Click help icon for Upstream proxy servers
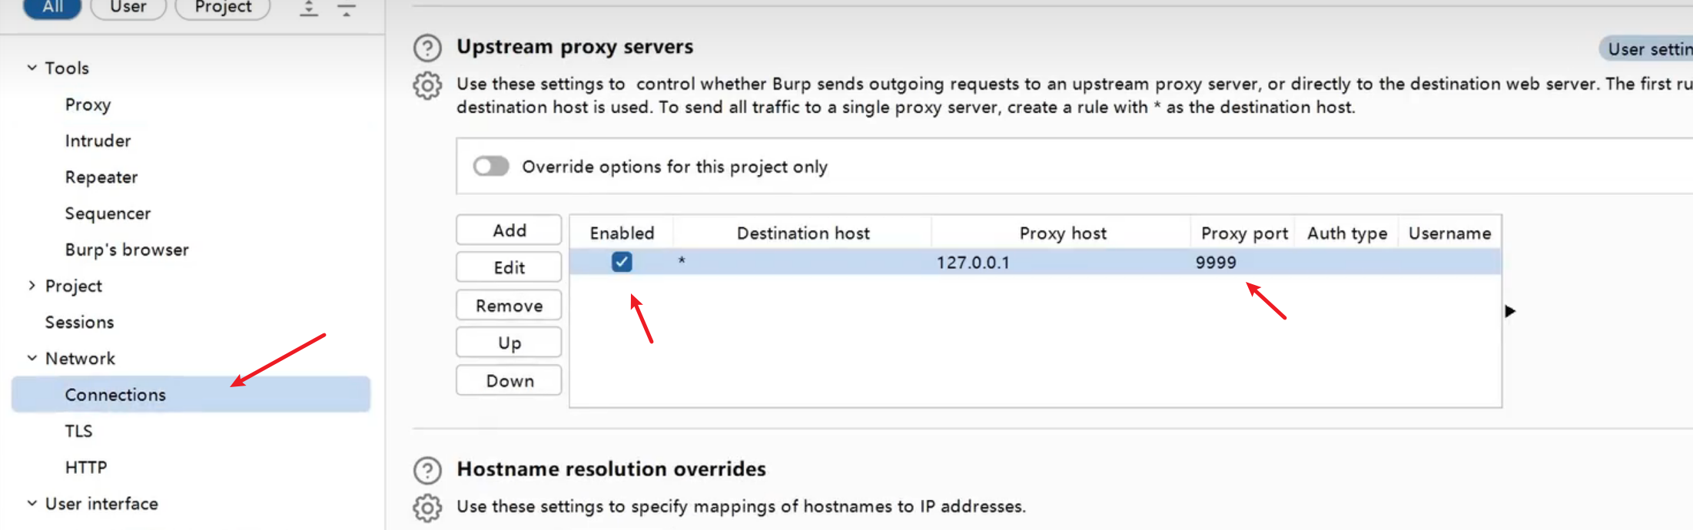Image resolution: width=1693 pixels, height=530 pixels. [x=427, y=48]
